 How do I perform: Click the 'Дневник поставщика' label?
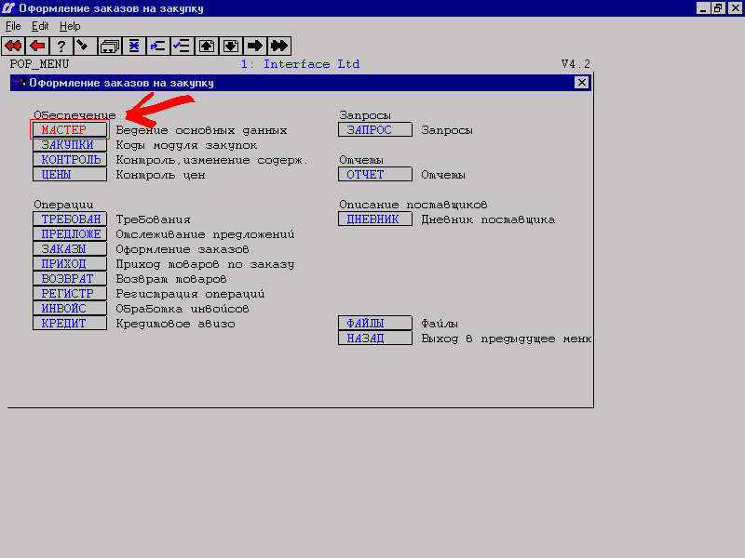point(488,219)
